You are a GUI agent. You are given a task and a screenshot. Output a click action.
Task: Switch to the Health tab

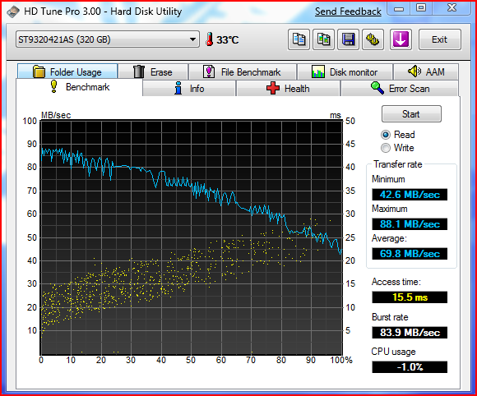(x=288, y=89)
